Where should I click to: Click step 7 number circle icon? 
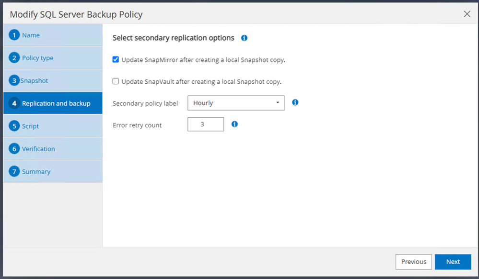click(14, 172)
